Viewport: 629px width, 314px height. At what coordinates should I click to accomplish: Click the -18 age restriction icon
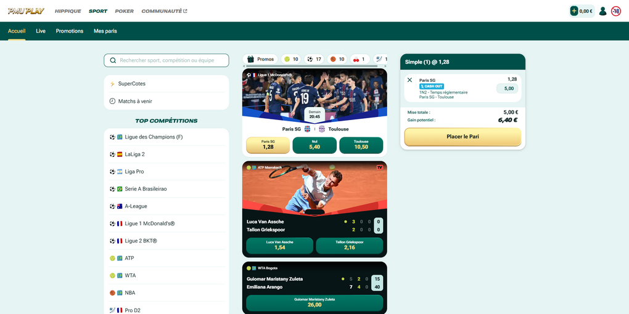tap(616, 11)
